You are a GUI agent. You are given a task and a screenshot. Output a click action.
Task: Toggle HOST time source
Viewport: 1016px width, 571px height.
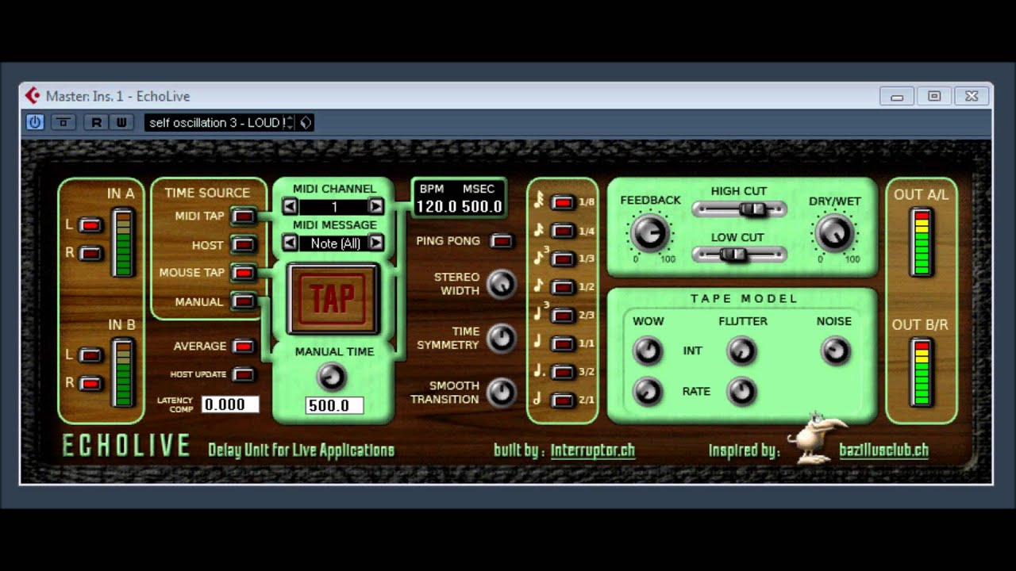243,244
